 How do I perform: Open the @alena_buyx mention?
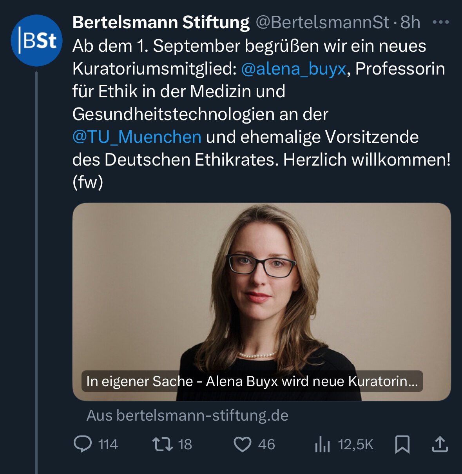pyautogui.click(x=294, y=69)
